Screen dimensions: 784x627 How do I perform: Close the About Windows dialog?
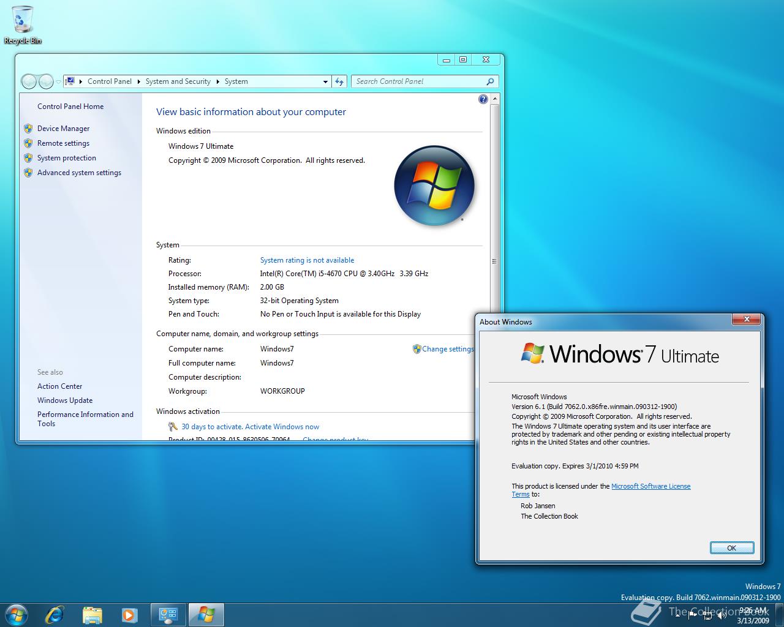click(747, 319)
